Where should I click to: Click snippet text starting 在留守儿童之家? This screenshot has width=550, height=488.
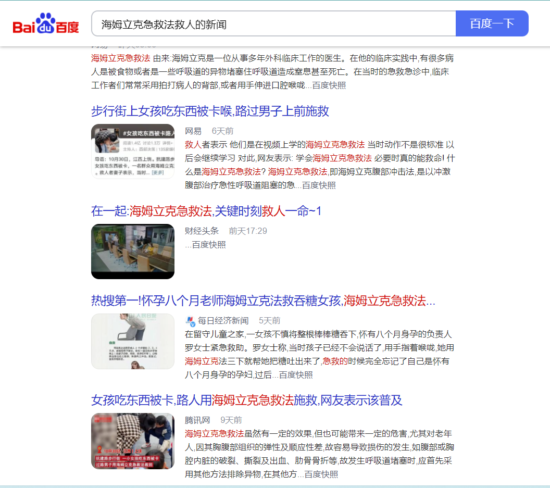click(320, 354)
